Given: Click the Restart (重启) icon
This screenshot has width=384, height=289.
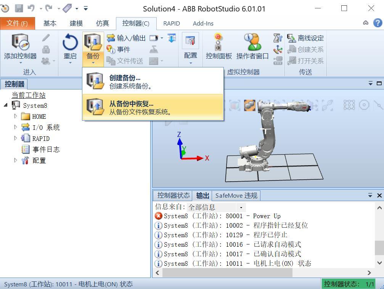Looking at the screenshot, I should [x=70, y=42].
